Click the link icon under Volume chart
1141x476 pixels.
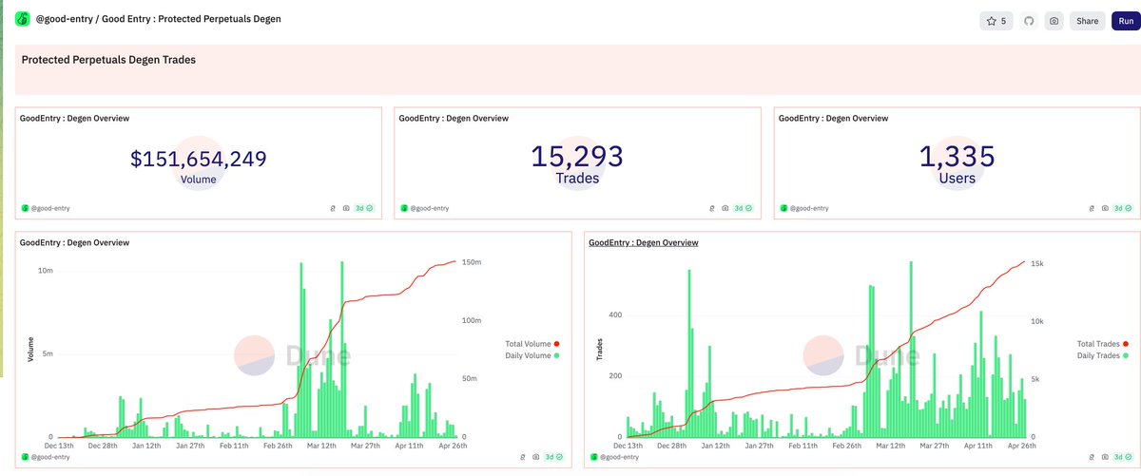coord(523,458)
